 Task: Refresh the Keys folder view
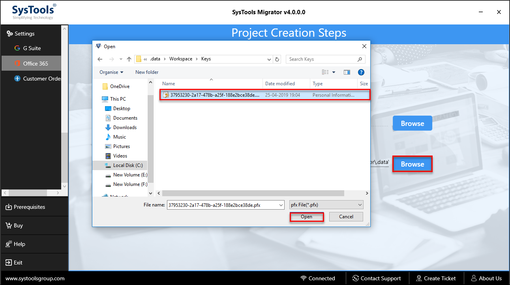coord(277,59)
